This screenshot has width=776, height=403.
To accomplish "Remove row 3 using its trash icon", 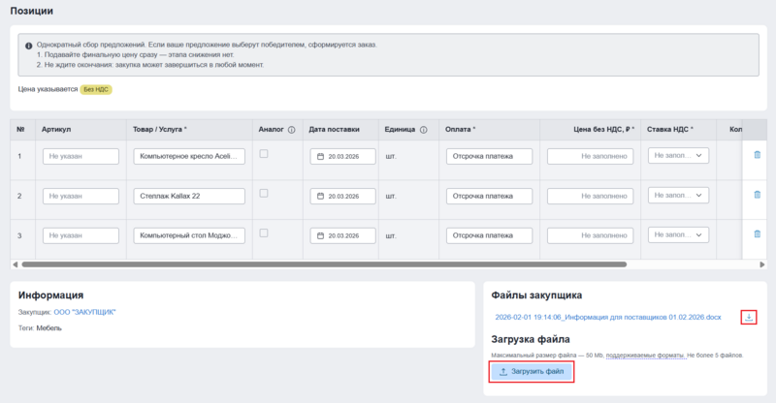I will 757,234.
